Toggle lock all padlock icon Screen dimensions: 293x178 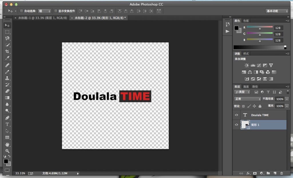click(x=260, y=106)
